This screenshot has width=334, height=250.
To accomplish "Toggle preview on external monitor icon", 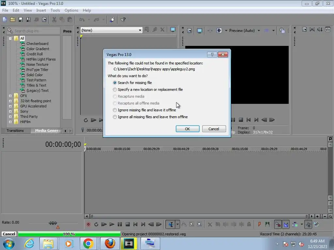I will (x=199, y=30).
